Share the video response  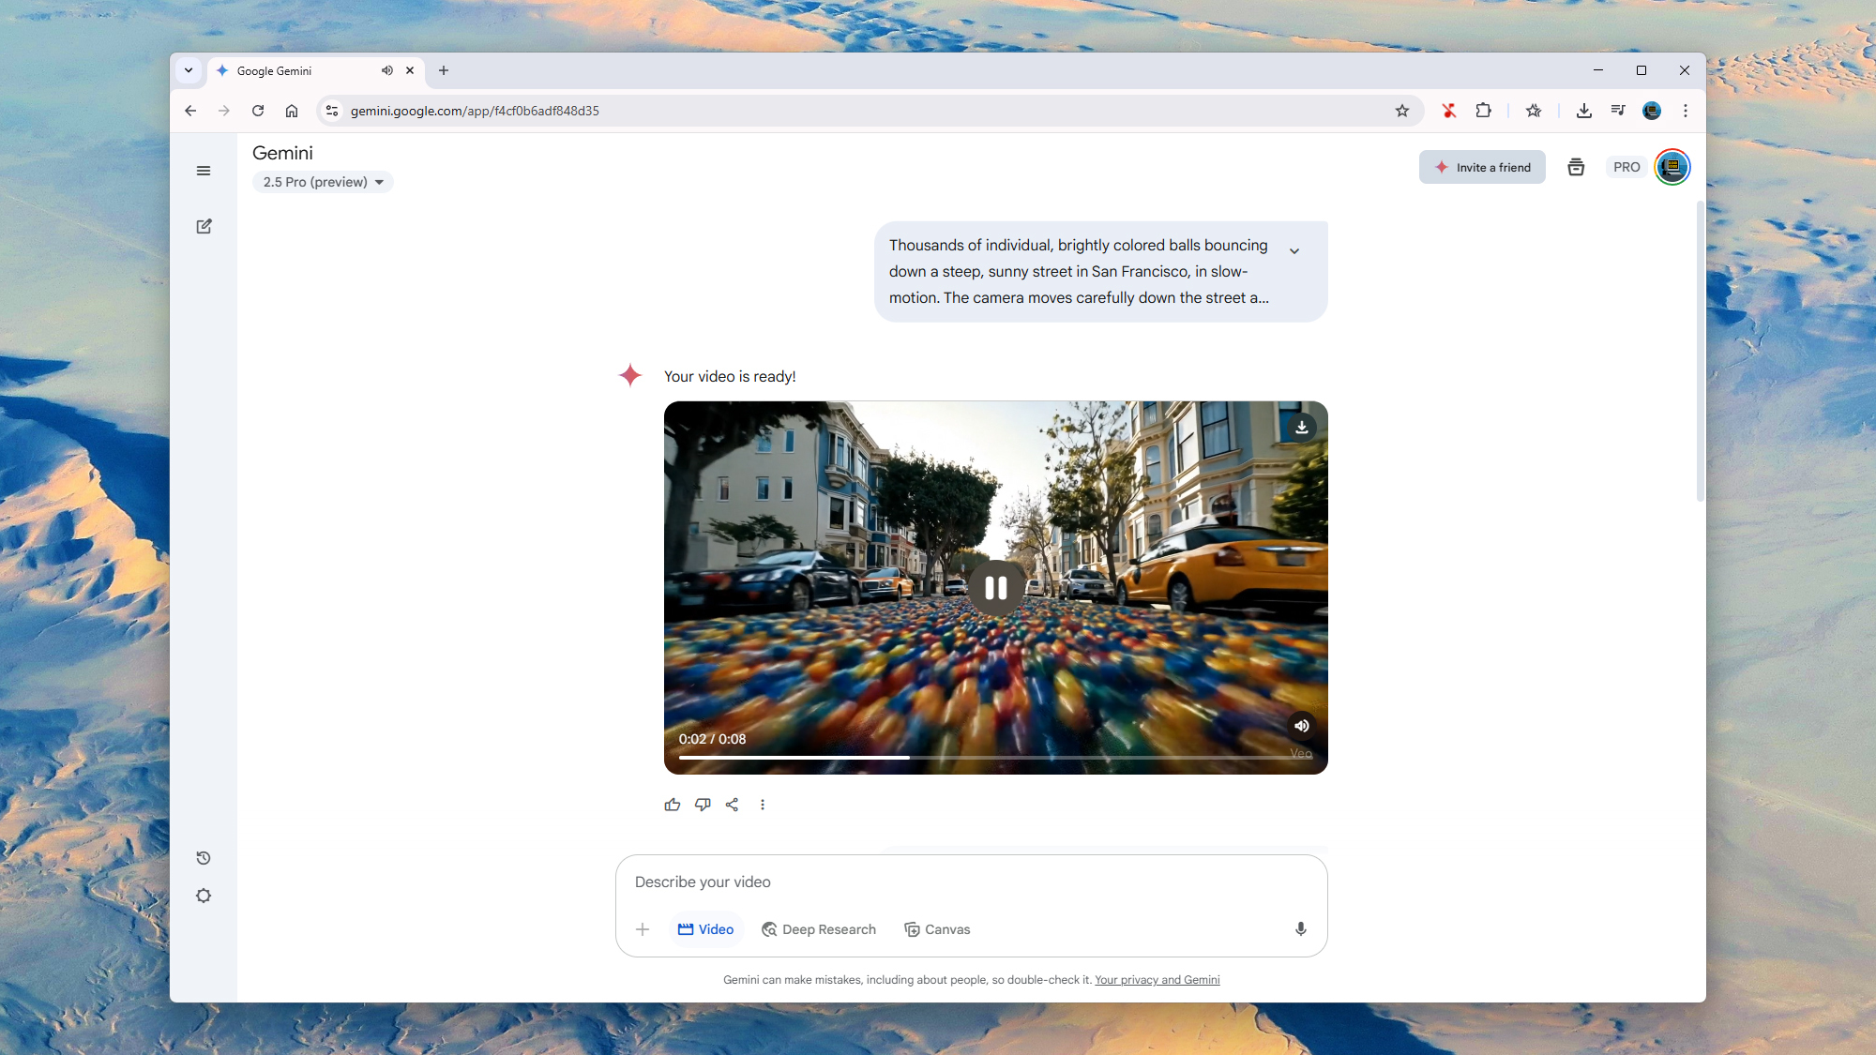(733, 805)
